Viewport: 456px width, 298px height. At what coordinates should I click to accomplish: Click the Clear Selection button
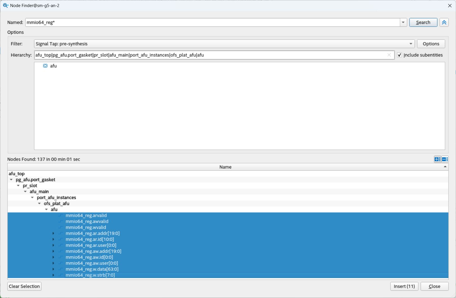click(x=24, y=286)
